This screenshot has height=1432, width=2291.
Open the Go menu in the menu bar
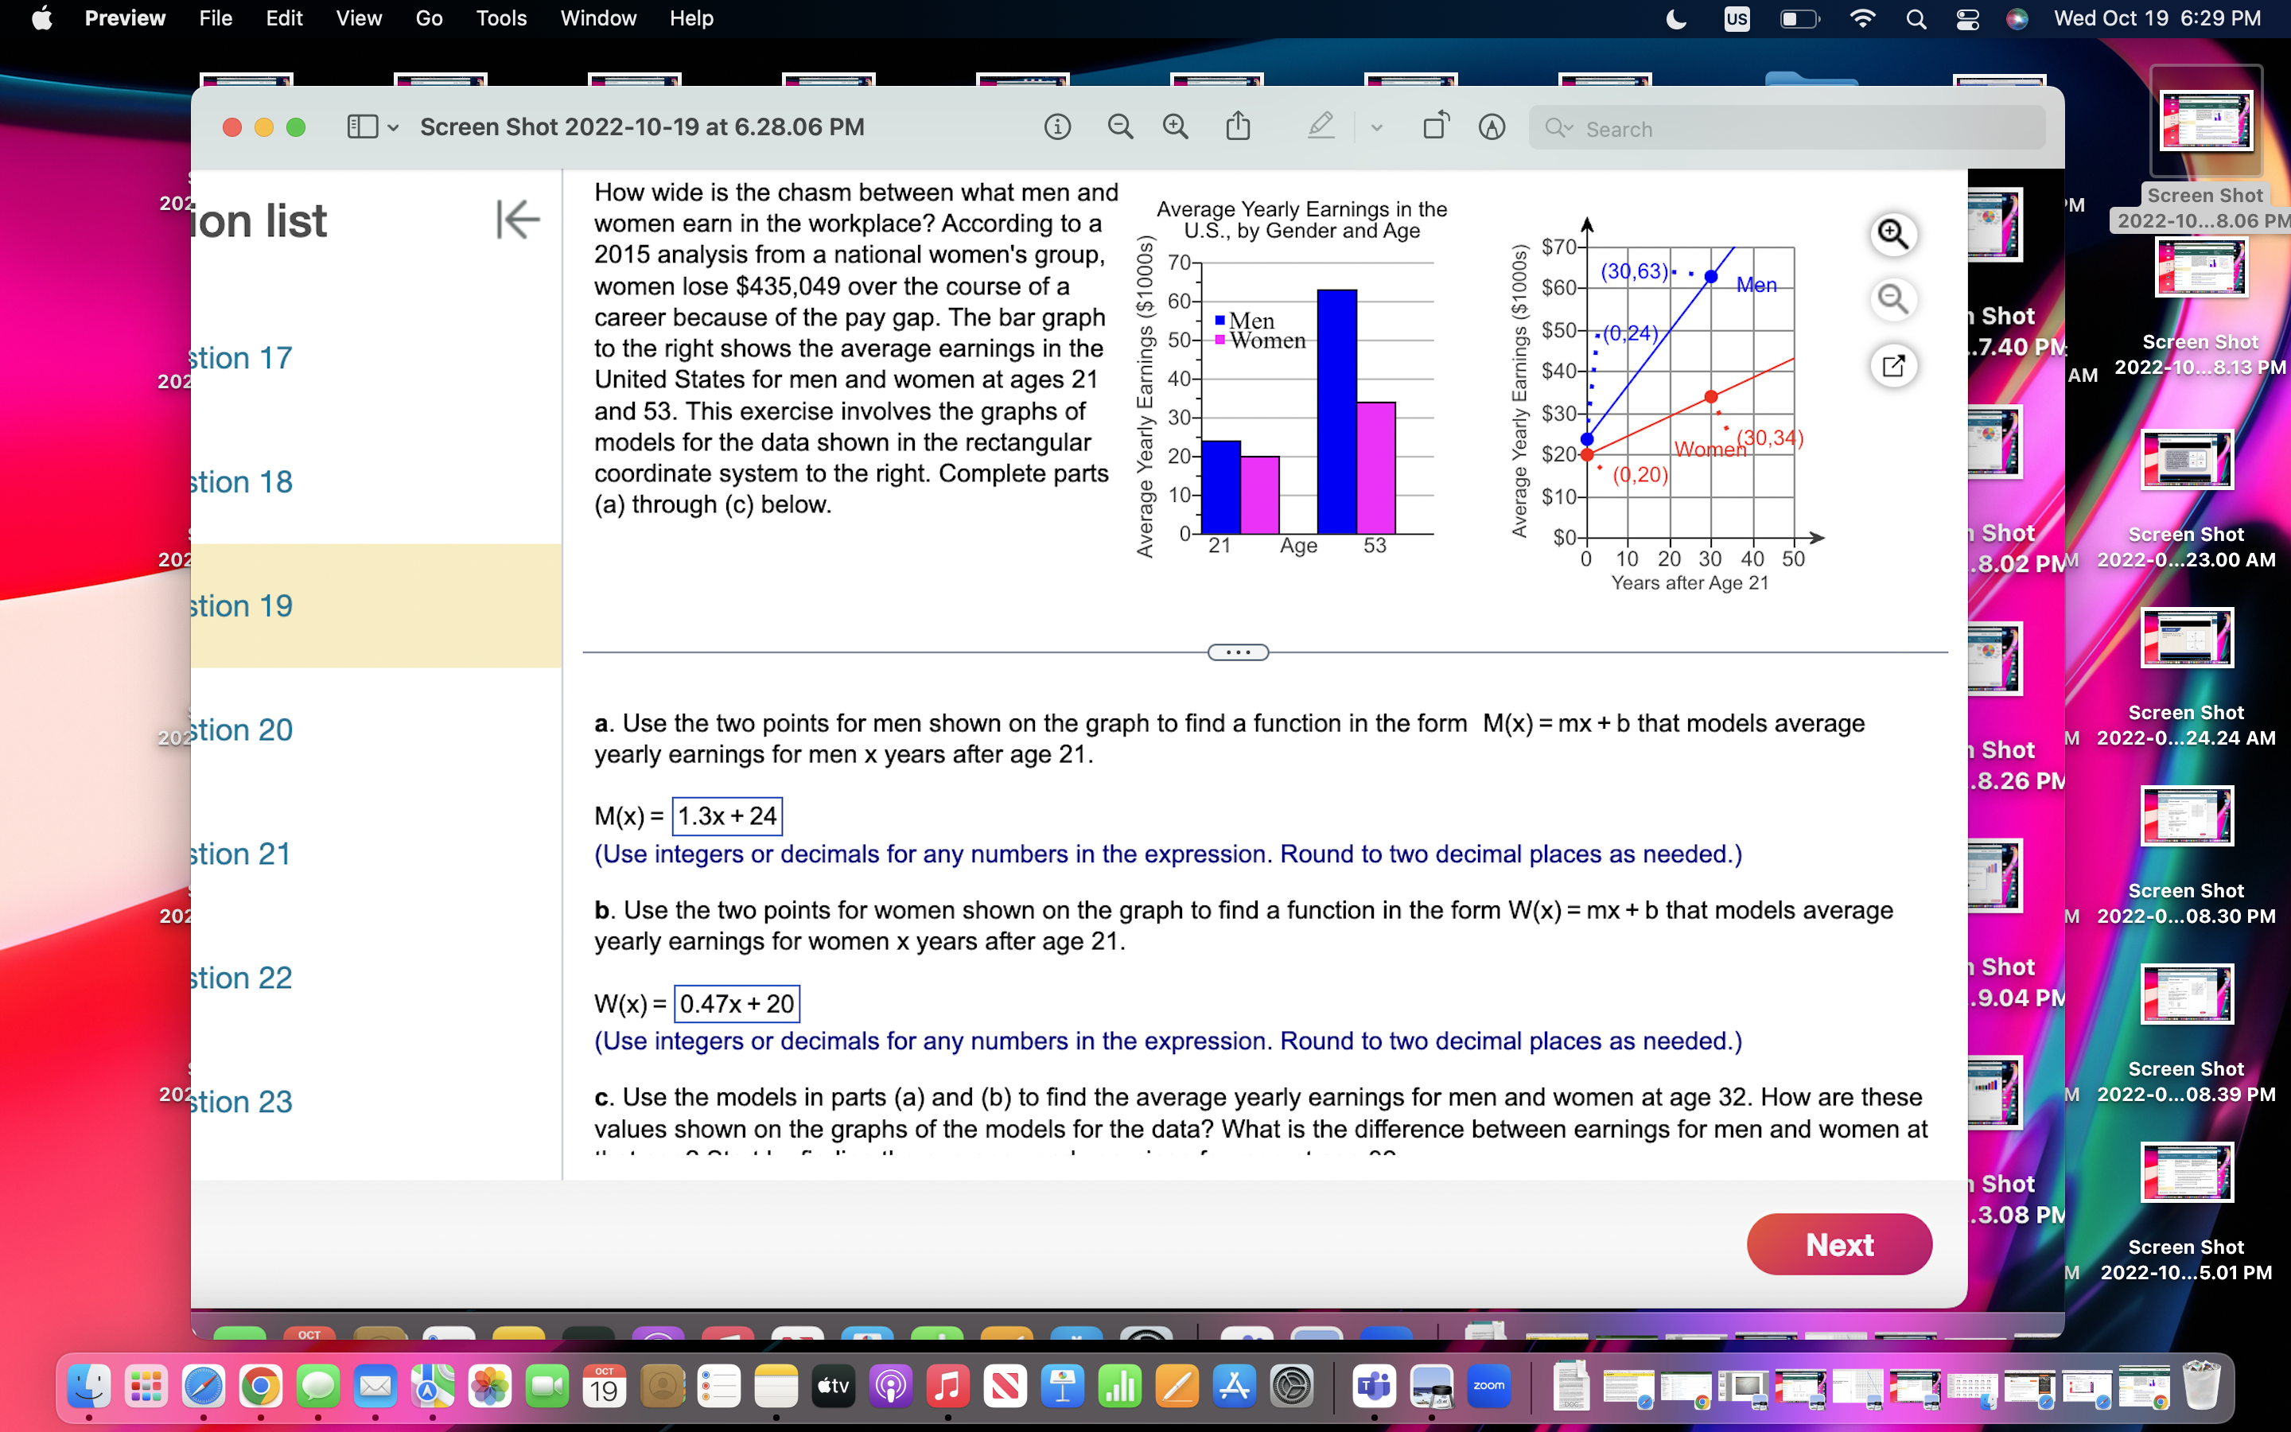point(429,18)
